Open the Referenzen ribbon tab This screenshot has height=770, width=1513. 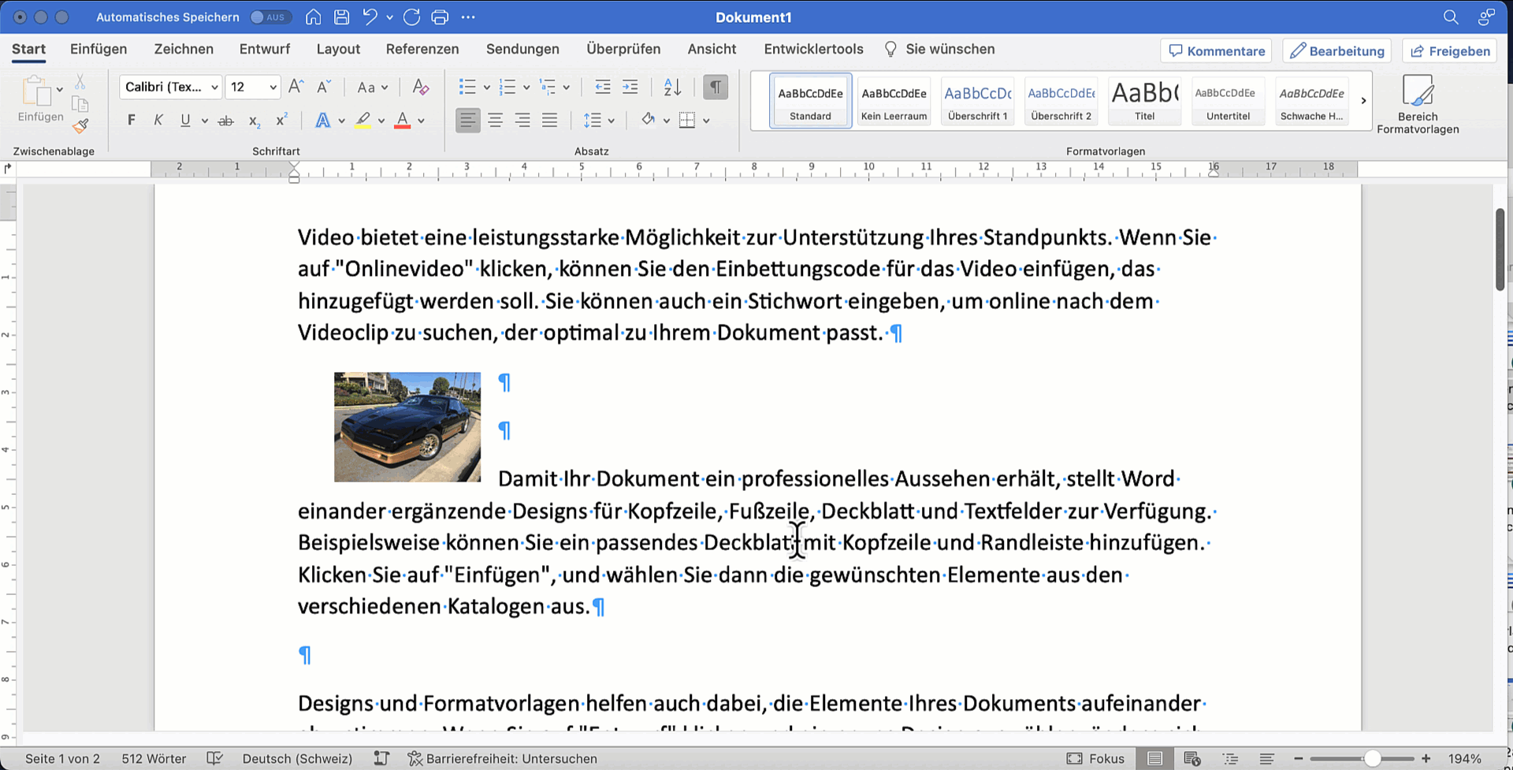[x=422, y=49]
